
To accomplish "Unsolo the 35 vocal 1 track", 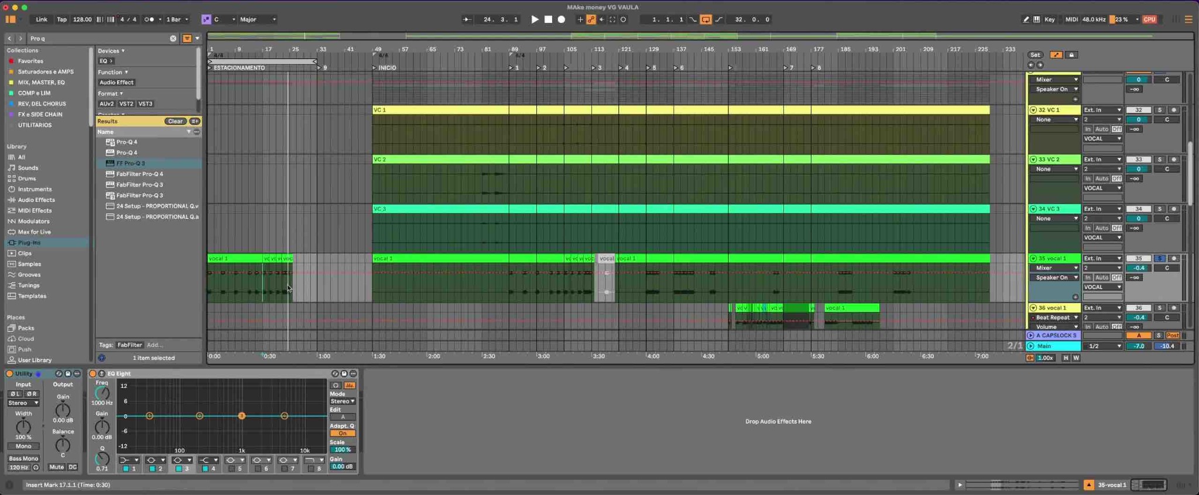I will point(1159,259).
